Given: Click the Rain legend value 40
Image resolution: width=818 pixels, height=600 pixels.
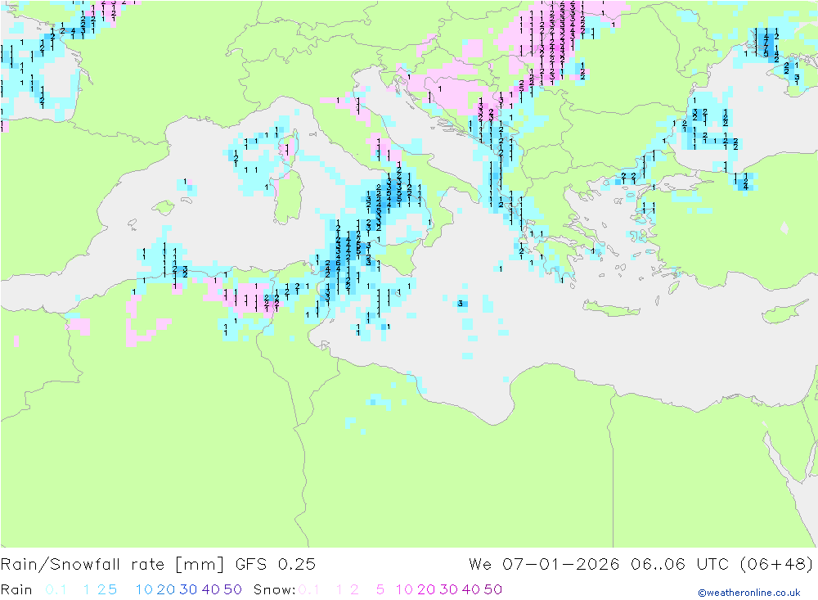Looking at the screenshot, I should pyautogui.click(x=211, y=589).
